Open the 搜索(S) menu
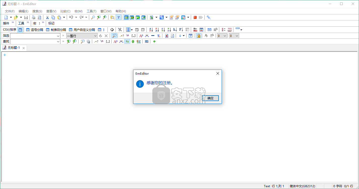This screenshot has height=189, width=359. tap(37, 11)
